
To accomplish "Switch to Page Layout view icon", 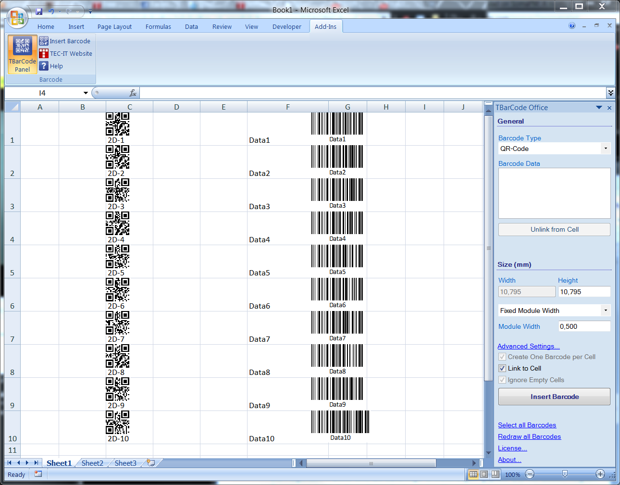I will tap(484, 474).
